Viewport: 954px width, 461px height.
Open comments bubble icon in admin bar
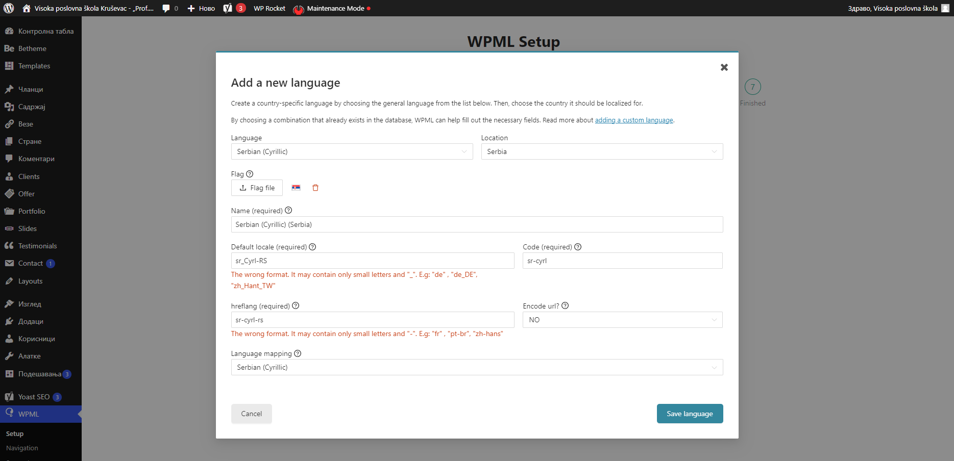(x=166, y=8)
